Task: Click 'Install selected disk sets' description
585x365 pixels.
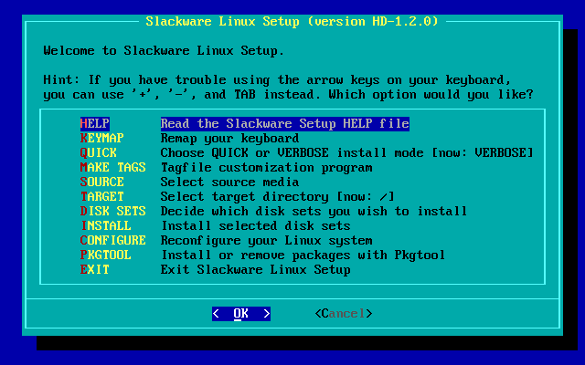Action: (x=256, y=225)
